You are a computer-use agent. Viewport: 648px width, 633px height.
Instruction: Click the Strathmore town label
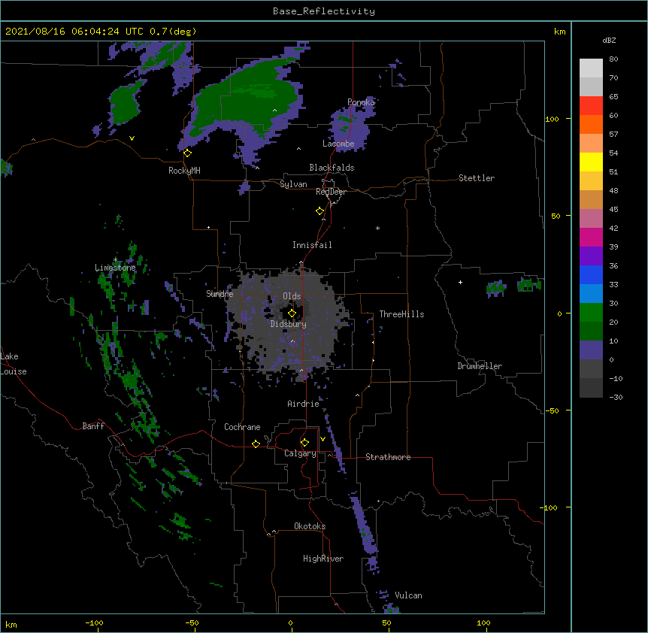388,457
